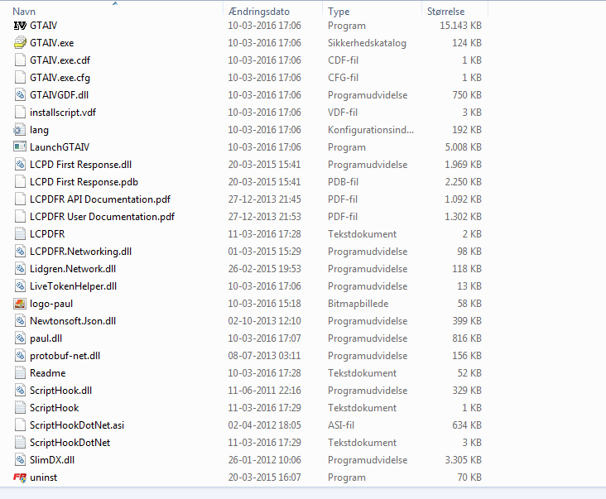Click the type Bitmapbillede
This screenshot has height=499, width=606.
(358, 304)
